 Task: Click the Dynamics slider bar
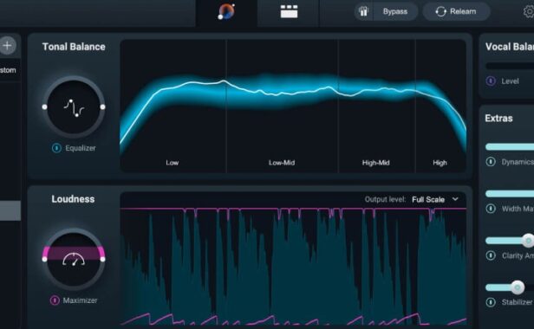510,146
